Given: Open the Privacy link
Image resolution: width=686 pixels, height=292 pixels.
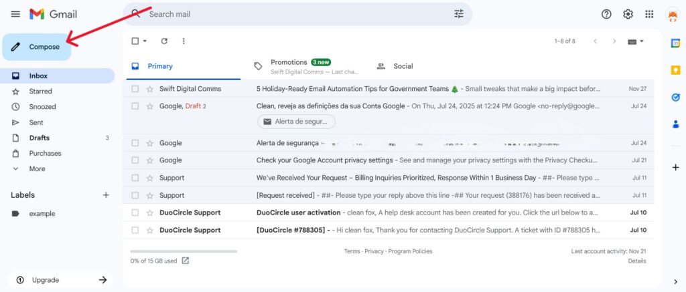Looking at the screenshot, I should [x=374, y=251].
